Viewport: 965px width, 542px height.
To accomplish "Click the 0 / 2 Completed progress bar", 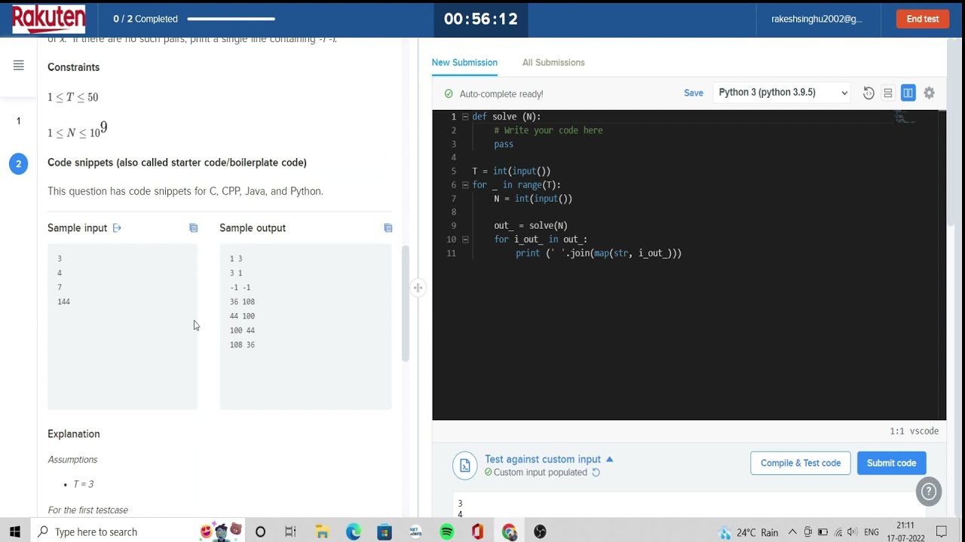I will click(231, 19).
